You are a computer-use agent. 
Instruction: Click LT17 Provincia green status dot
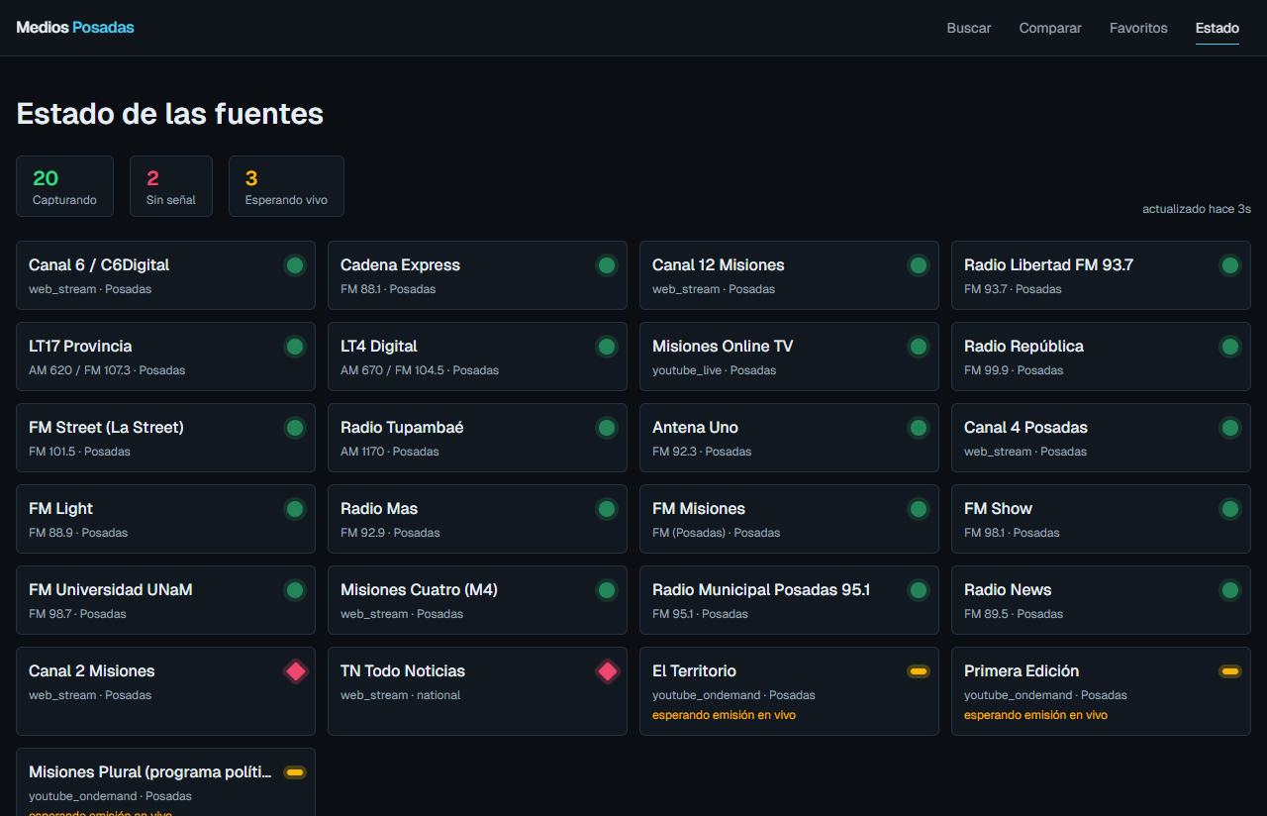pos(295,347)
